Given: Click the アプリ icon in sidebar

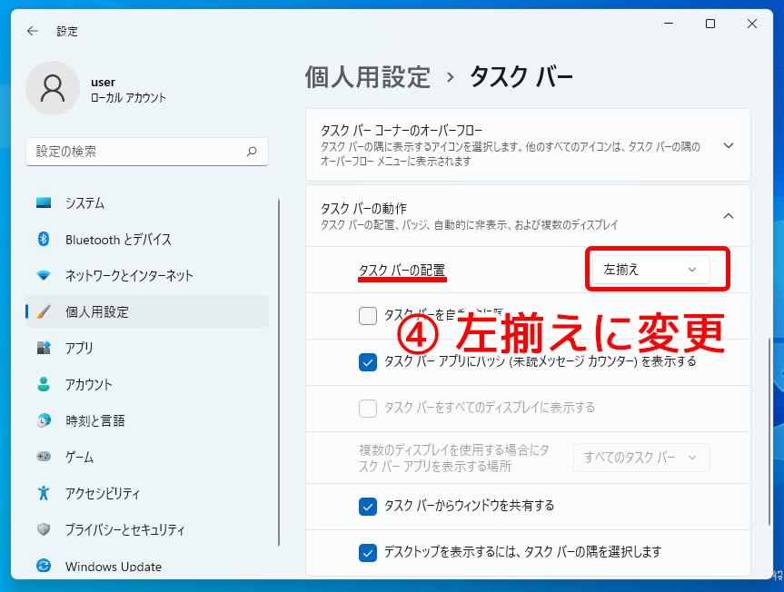Looking at the screenshot, I should tap(44, 348).
